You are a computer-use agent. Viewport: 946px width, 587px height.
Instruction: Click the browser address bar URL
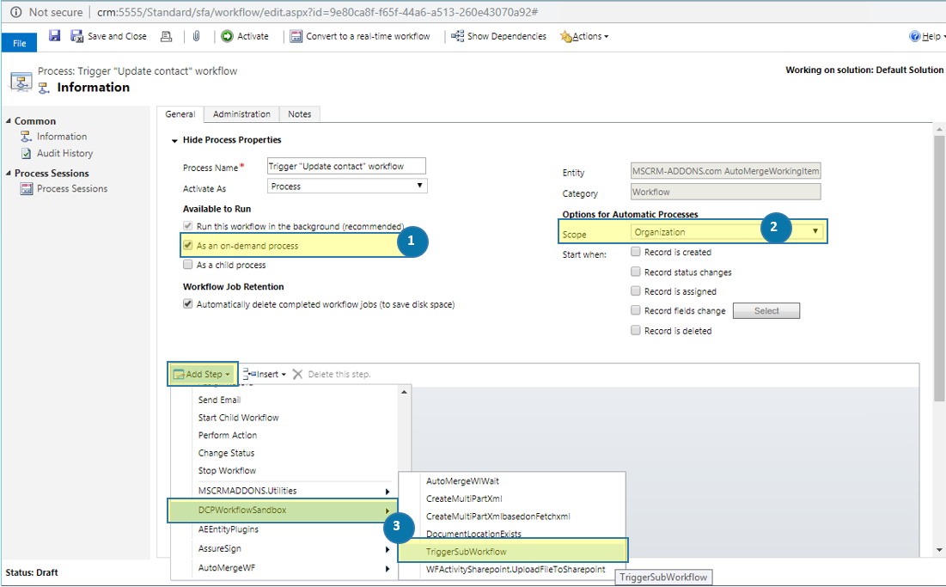tap(317, 12)
